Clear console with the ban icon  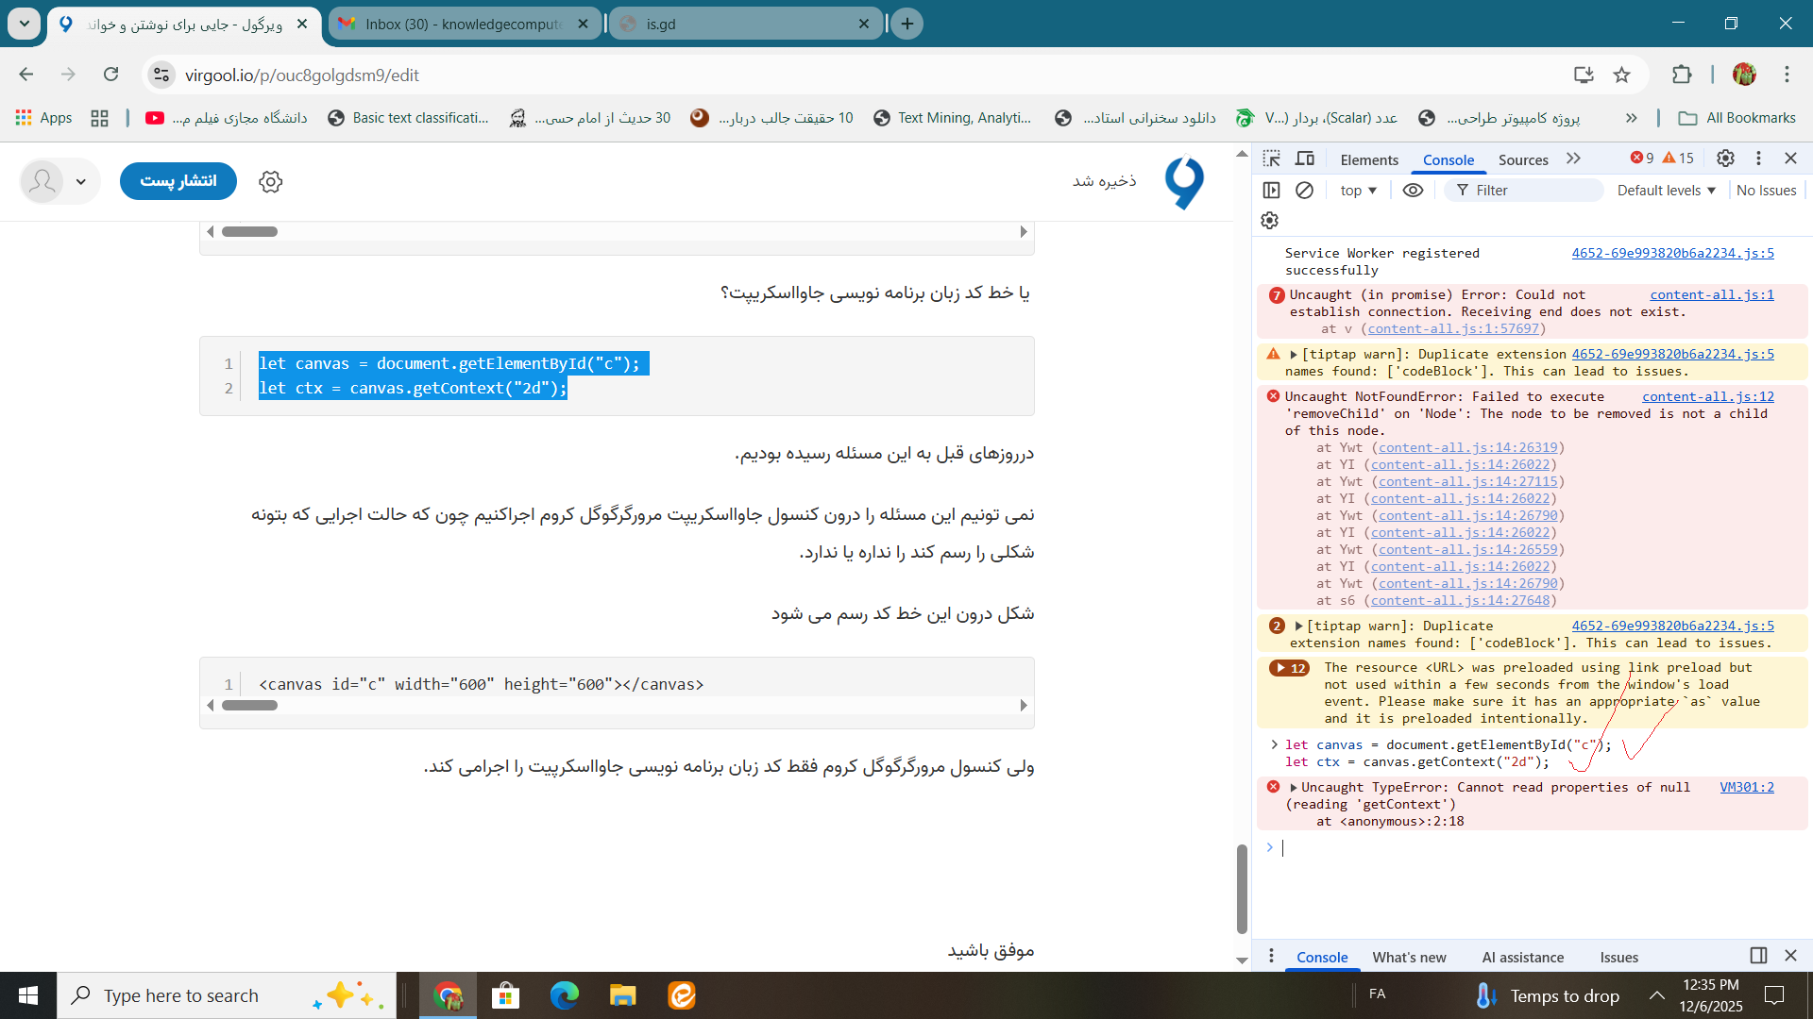point(1304,191)
